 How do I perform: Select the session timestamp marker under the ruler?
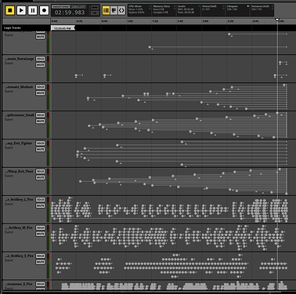pyautogui.click(x=63, y=28)
